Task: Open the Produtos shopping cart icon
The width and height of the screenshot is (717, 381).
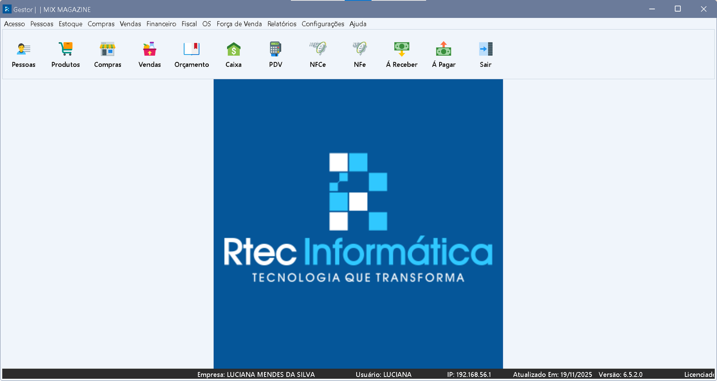Action: pos(65,48)
